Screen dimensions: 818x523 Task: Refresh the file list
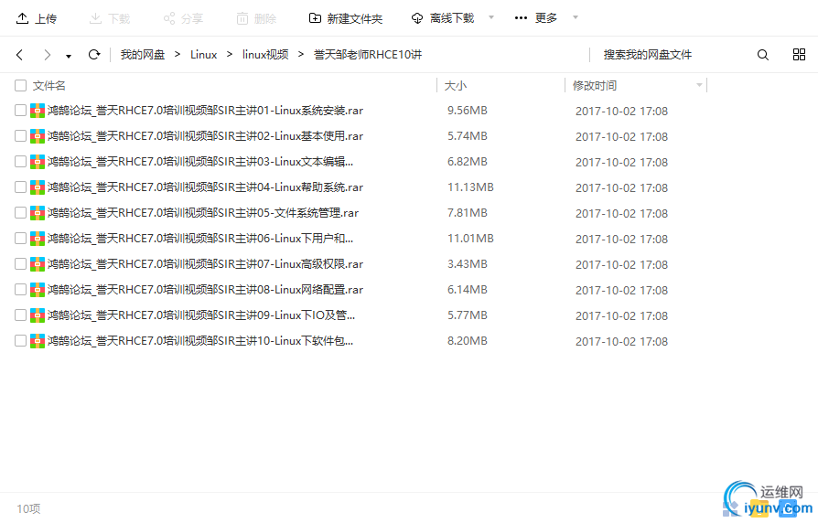pyautogui.click(x=94, y=54)
